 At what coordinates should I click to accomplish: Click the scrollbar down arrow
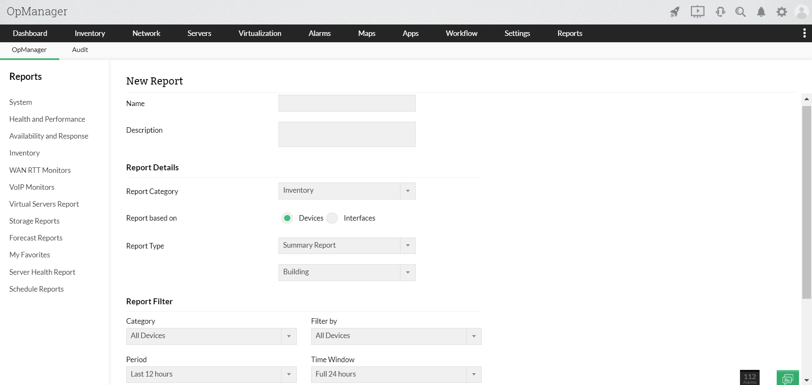click(x=806, y=380)
